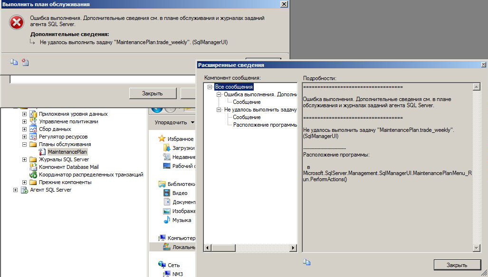Select Все сообщения tree item

tap(234, 87)
